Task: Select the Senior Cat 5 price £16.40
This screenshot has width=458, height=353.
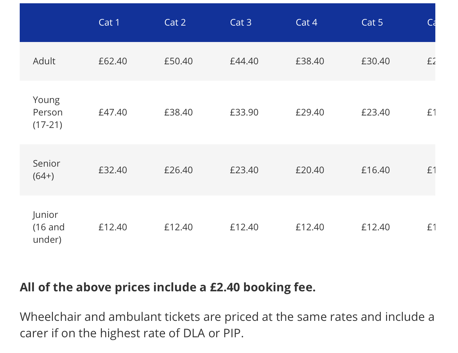Action: 376,170
